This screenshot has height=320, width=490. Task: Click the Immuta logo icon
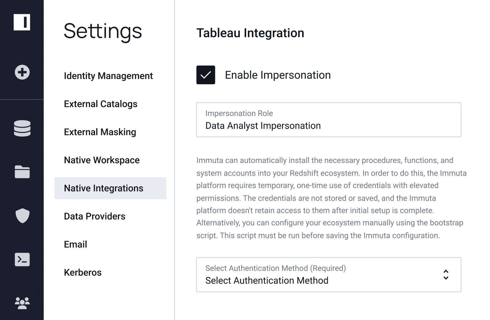coord(22,22)
